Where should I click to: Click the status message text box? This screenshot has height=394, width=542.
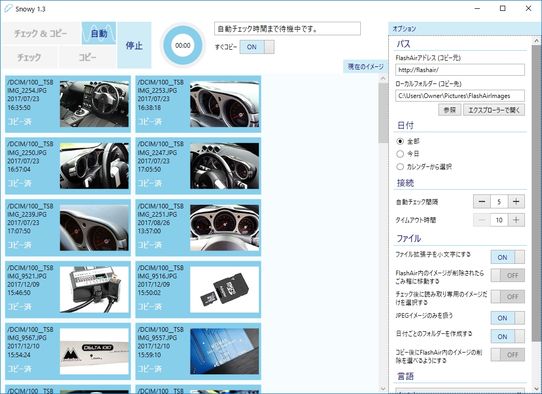point(287,29)
